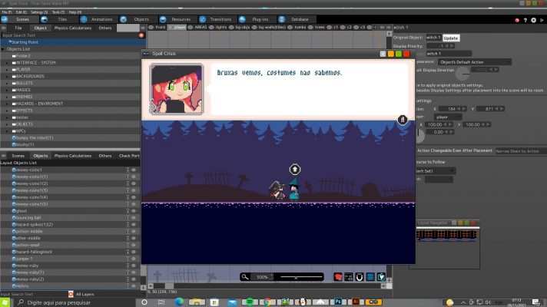Toggle the blue grid display icon

coord(370,277)
